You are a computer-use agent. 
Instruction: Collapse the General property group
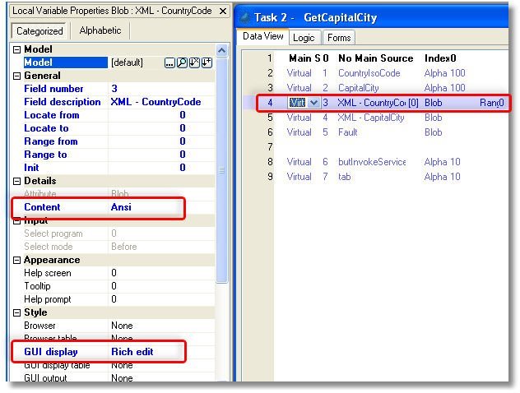(x=16, y=76)
